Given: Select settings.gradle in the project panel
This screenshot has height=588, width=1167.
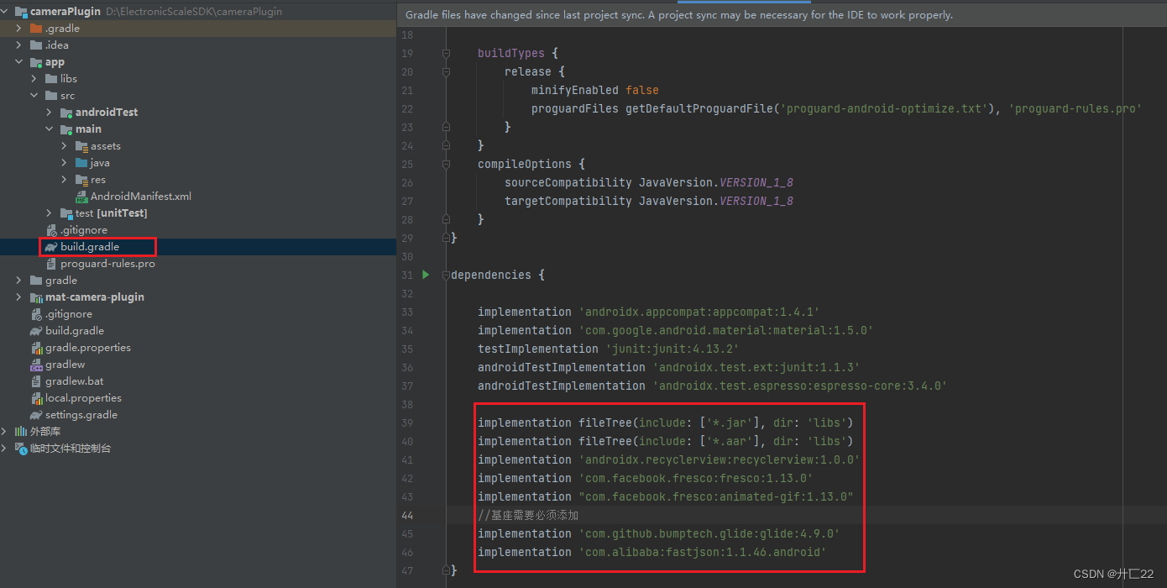Looking at the screenshot, I should click(x=82, y=414).
